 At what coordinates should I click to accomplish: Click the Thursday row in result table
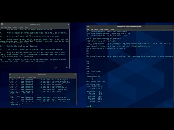coord(95,96)
